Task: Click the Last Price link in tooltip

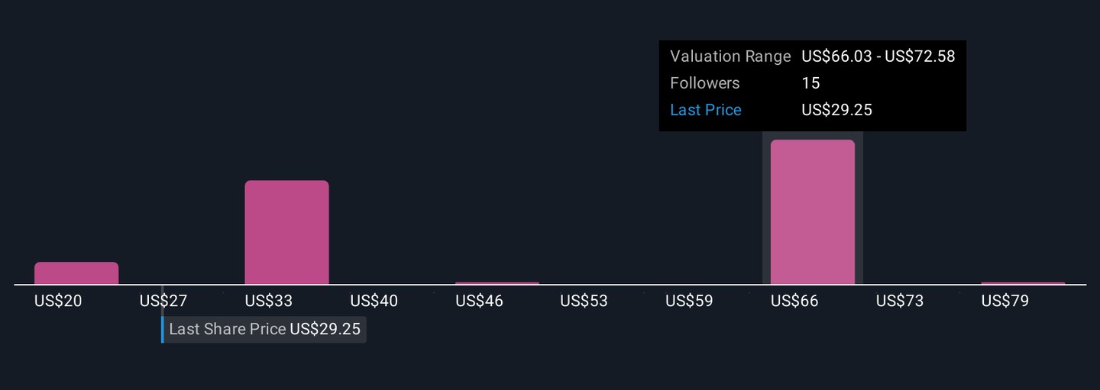Action: (x=705, y=110)
